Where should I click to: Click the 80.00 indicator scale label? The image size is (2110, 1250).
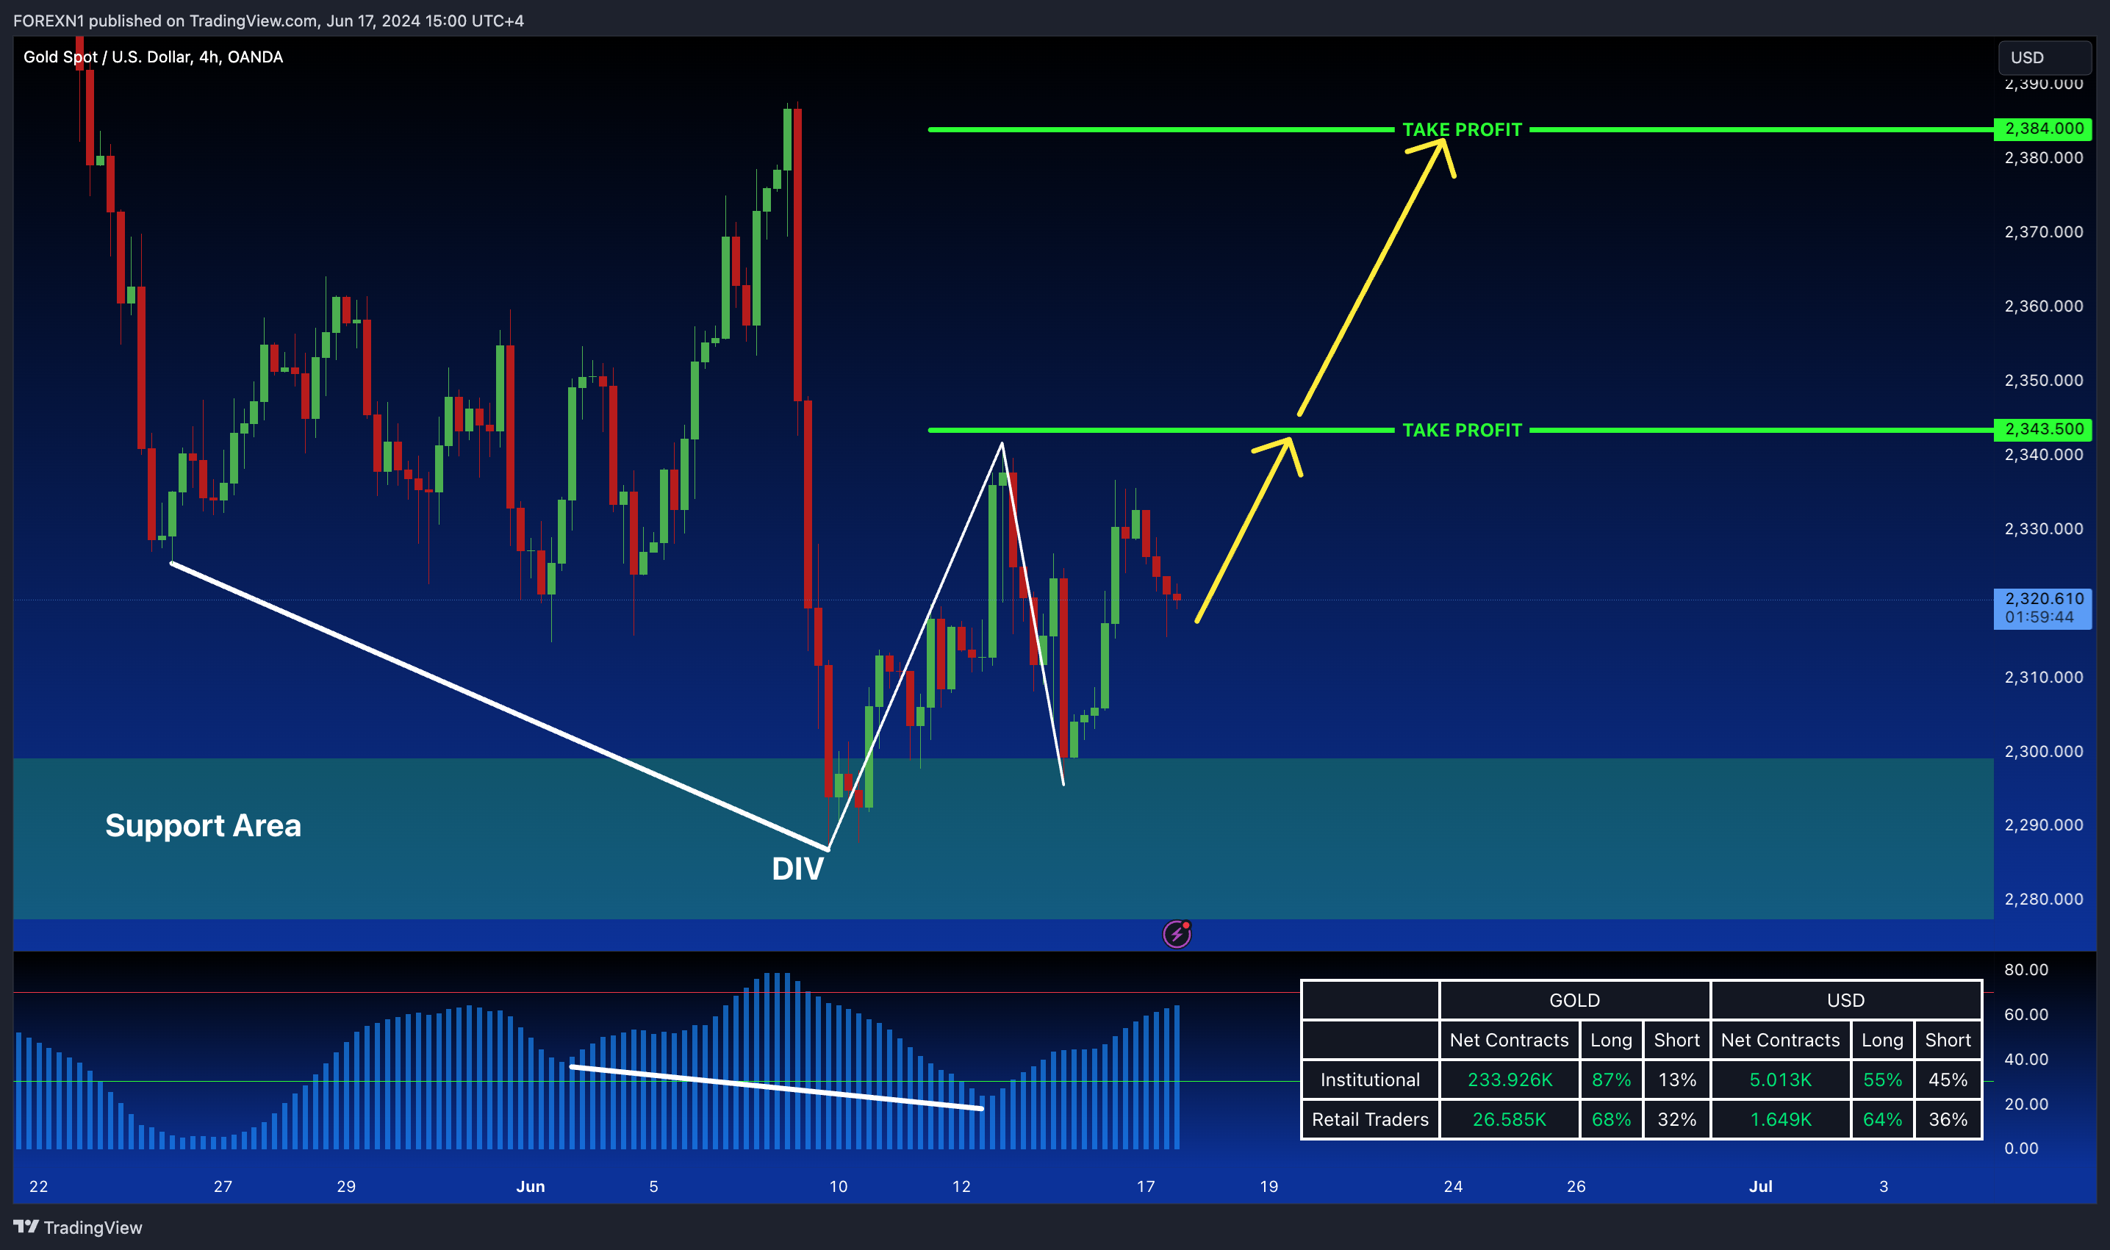pyautogui.click(x=2025, y=969)
